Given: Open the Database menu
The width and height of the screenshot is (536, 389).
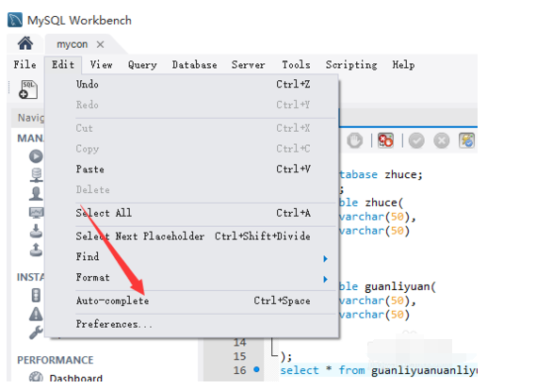Looking at the screenshot, I should 194,65.
